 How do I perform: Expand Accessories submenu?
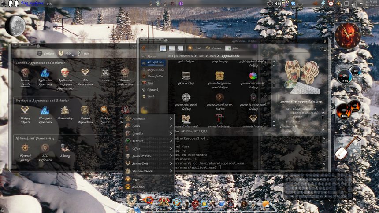pyautogui.click(x=149, y=118)
